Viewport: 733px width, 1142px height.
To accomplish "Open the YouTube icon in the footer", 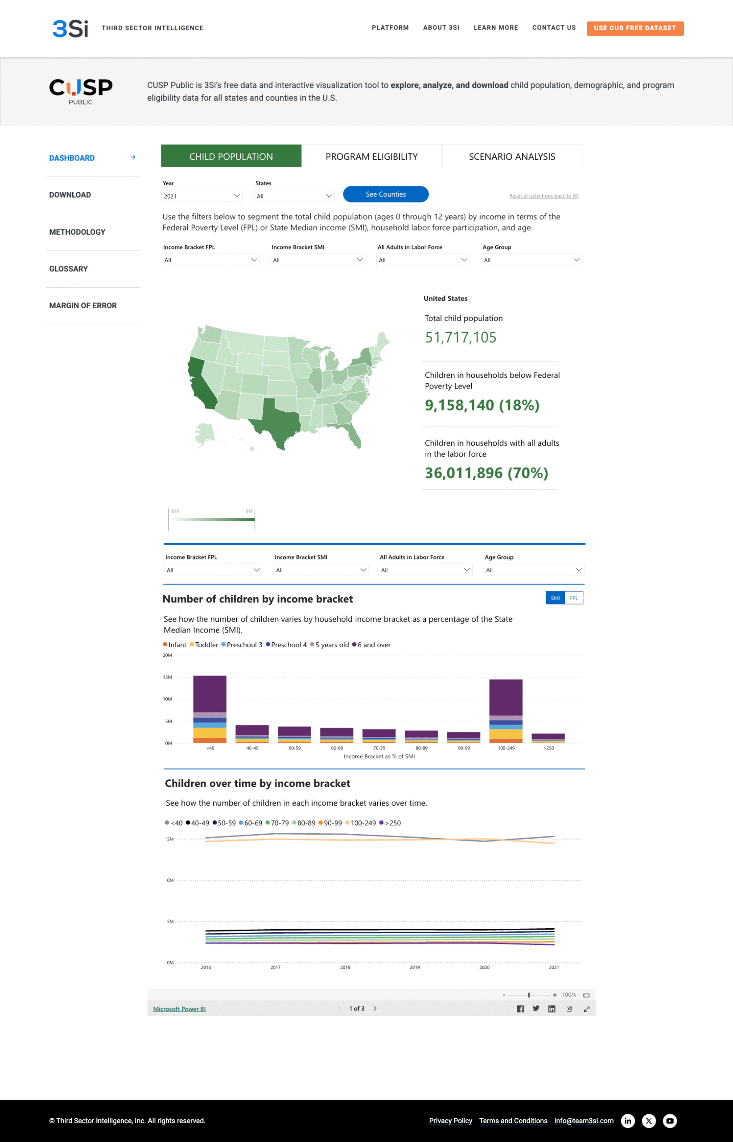I will 670,1121.
